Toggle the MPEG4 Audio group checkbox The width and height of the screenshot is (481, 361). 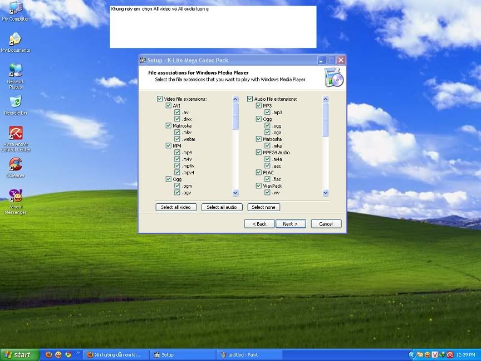[x=259, y=152]
